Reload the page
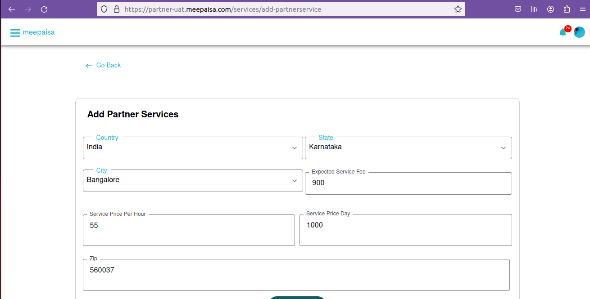Viewport: 590px width, 299px height. pos(44,9)
